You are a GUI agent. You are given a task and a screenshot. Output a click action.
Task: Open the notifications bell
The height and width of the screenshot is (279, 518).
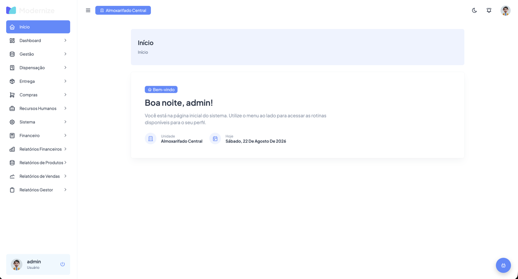(x=489, y=10)
